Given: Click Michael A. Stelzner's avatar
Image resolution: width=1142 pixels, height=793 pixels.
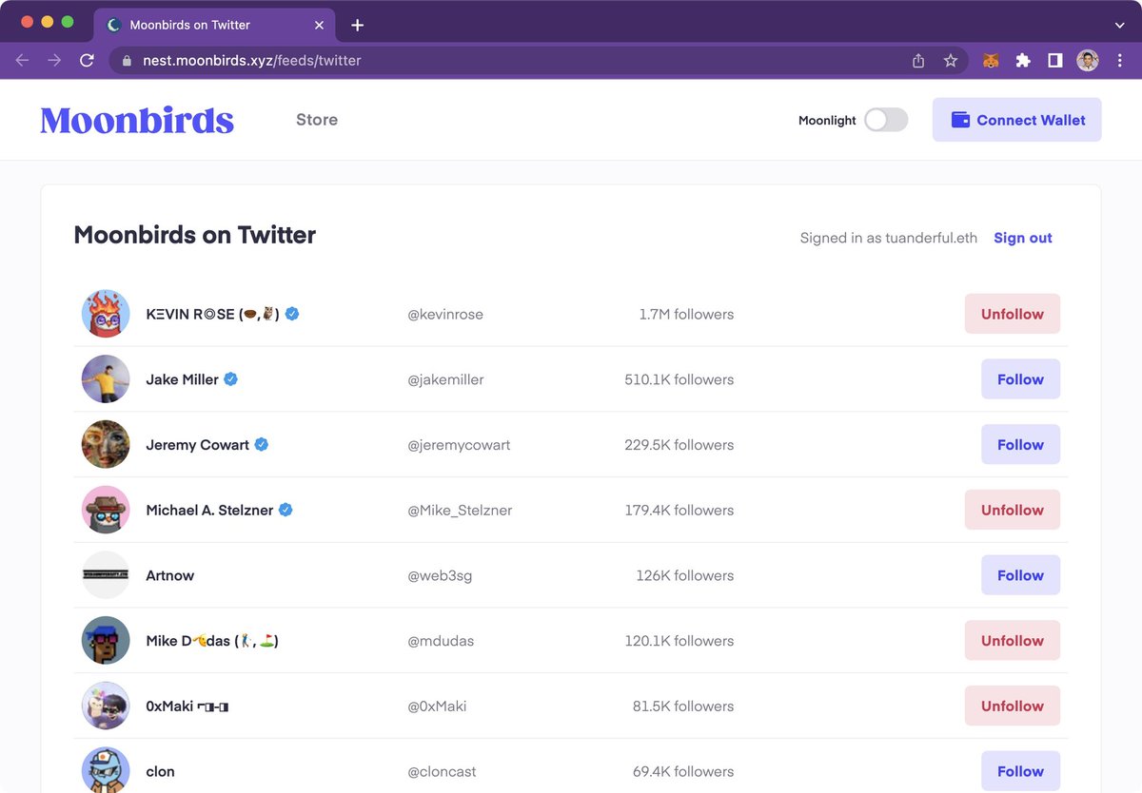Looking at the screenshot, I should tap(106, 510).
